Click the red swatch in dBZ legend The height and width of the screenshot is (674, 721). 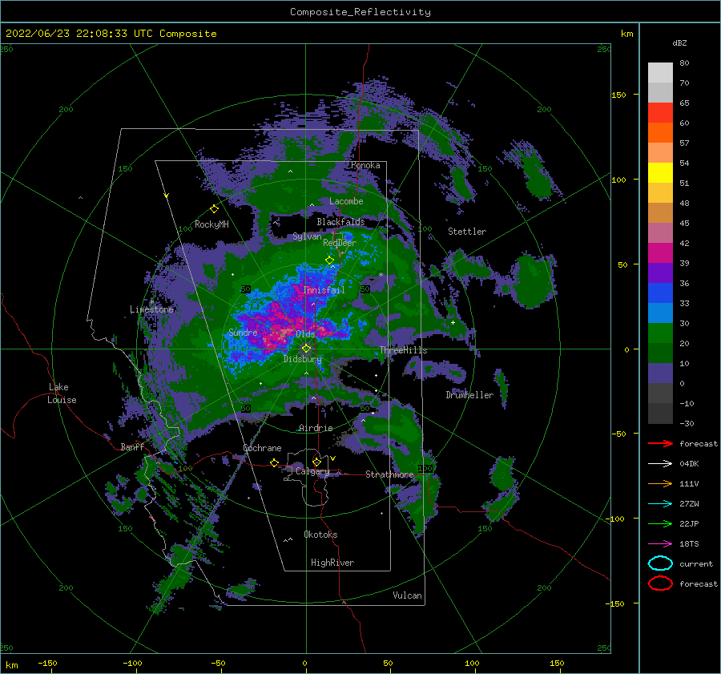coord(660,113)
